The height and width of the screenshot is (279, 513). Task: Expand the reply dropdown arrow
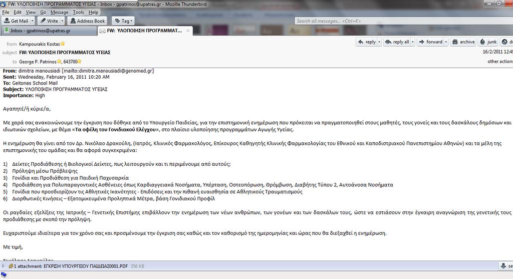379,42
